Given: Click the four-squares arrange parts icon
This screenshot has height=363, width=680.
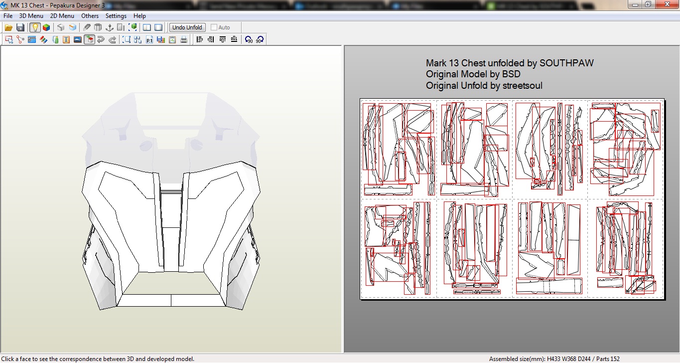Looking at the screenshot, I should (137, 39).
